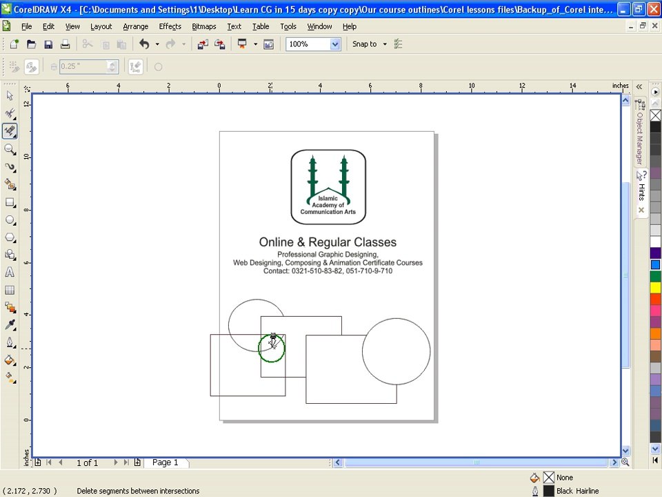662x497 pixels.
Task: Select the Fill tool
Action: 10,360
